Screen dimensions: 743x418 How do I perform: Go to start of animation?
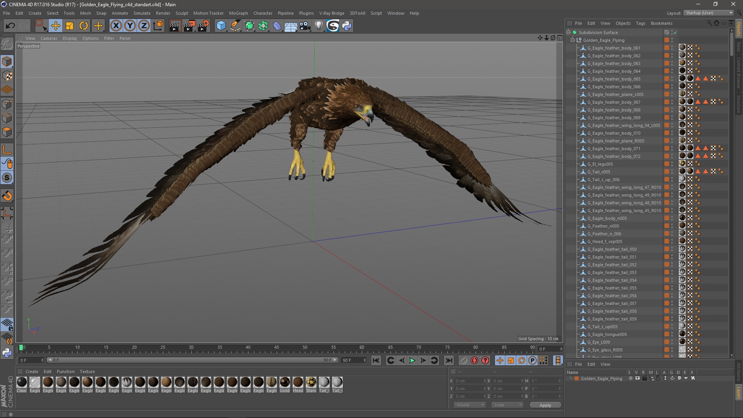coord(376,360)
